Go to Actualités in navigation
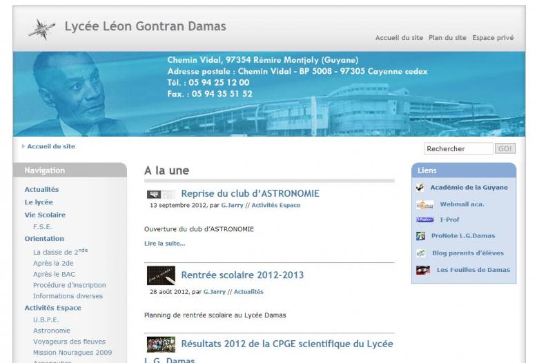The image size is (537, 363). click(41, 189)
